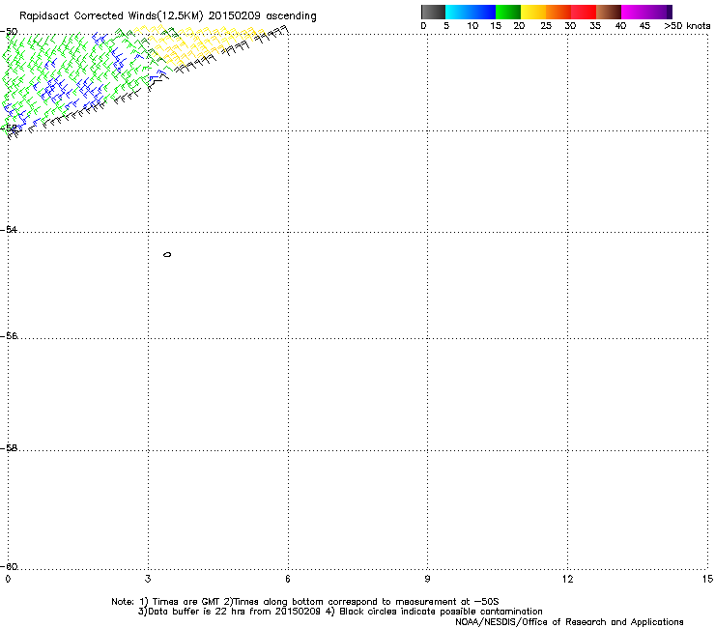Click the NOAA/NESDIS credit text
The image size is (715, 628).
(569, 621)
